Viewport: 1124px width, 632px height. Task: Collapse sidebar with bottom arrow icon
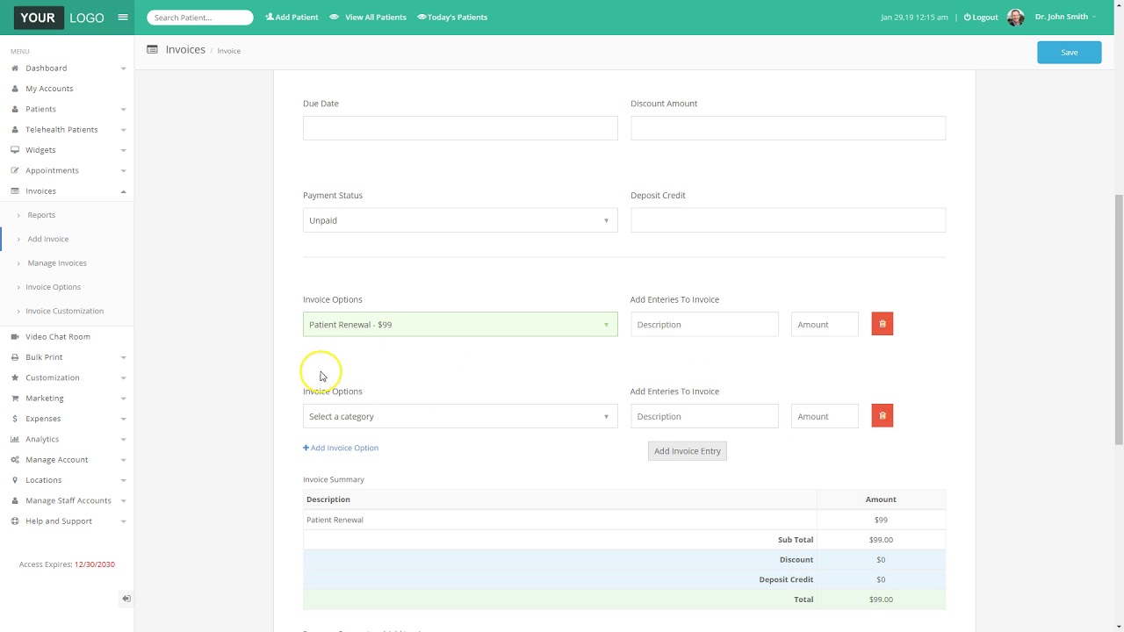(126, 599)
